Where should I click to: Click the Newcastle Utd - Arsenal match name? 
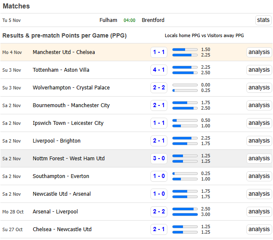point(62,194)
